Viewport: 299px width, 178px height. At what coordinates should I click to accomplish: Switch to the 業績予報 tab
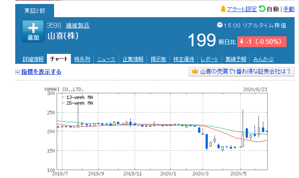point(236,59)
